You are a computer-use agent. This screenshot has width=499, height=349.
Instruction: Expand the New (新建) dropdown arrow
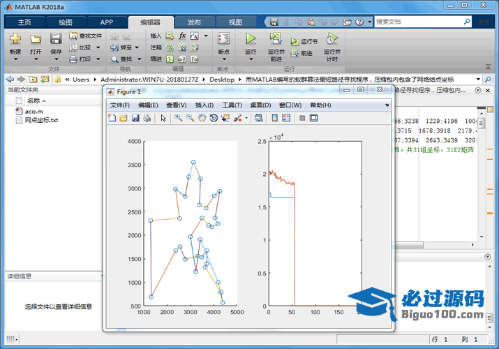point(15,59)
